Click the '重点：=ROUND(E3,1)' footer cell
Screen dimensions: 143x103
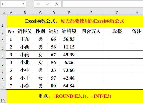pos(75,96)
